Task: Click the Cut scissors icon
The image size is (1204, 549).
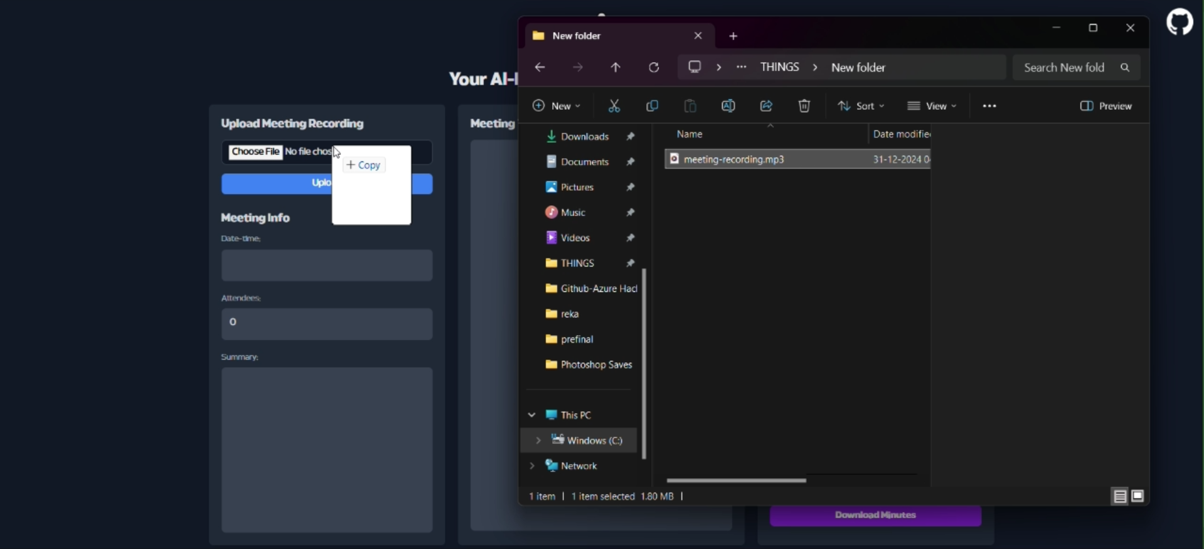Action: pos(614,106)
